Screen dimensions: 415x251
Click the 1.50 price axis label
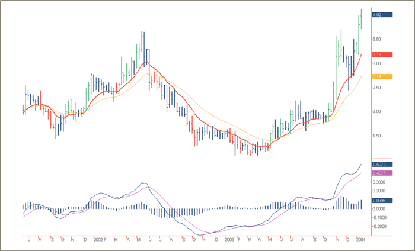click(377, 136)
